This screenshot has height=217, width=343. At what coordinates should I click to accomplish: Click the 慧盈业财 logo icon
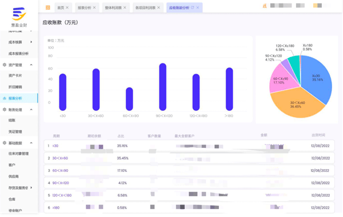[19, 14]
